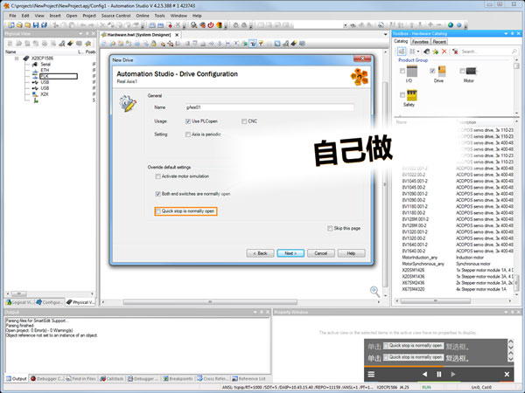Click the hamburger menu icon in the tutorial player
This screenshot has width=525, height=393.
click(371, 375)
